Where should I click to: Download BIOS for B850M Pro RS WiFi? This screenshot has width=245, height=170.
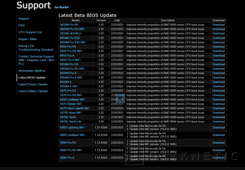[218, 69]
